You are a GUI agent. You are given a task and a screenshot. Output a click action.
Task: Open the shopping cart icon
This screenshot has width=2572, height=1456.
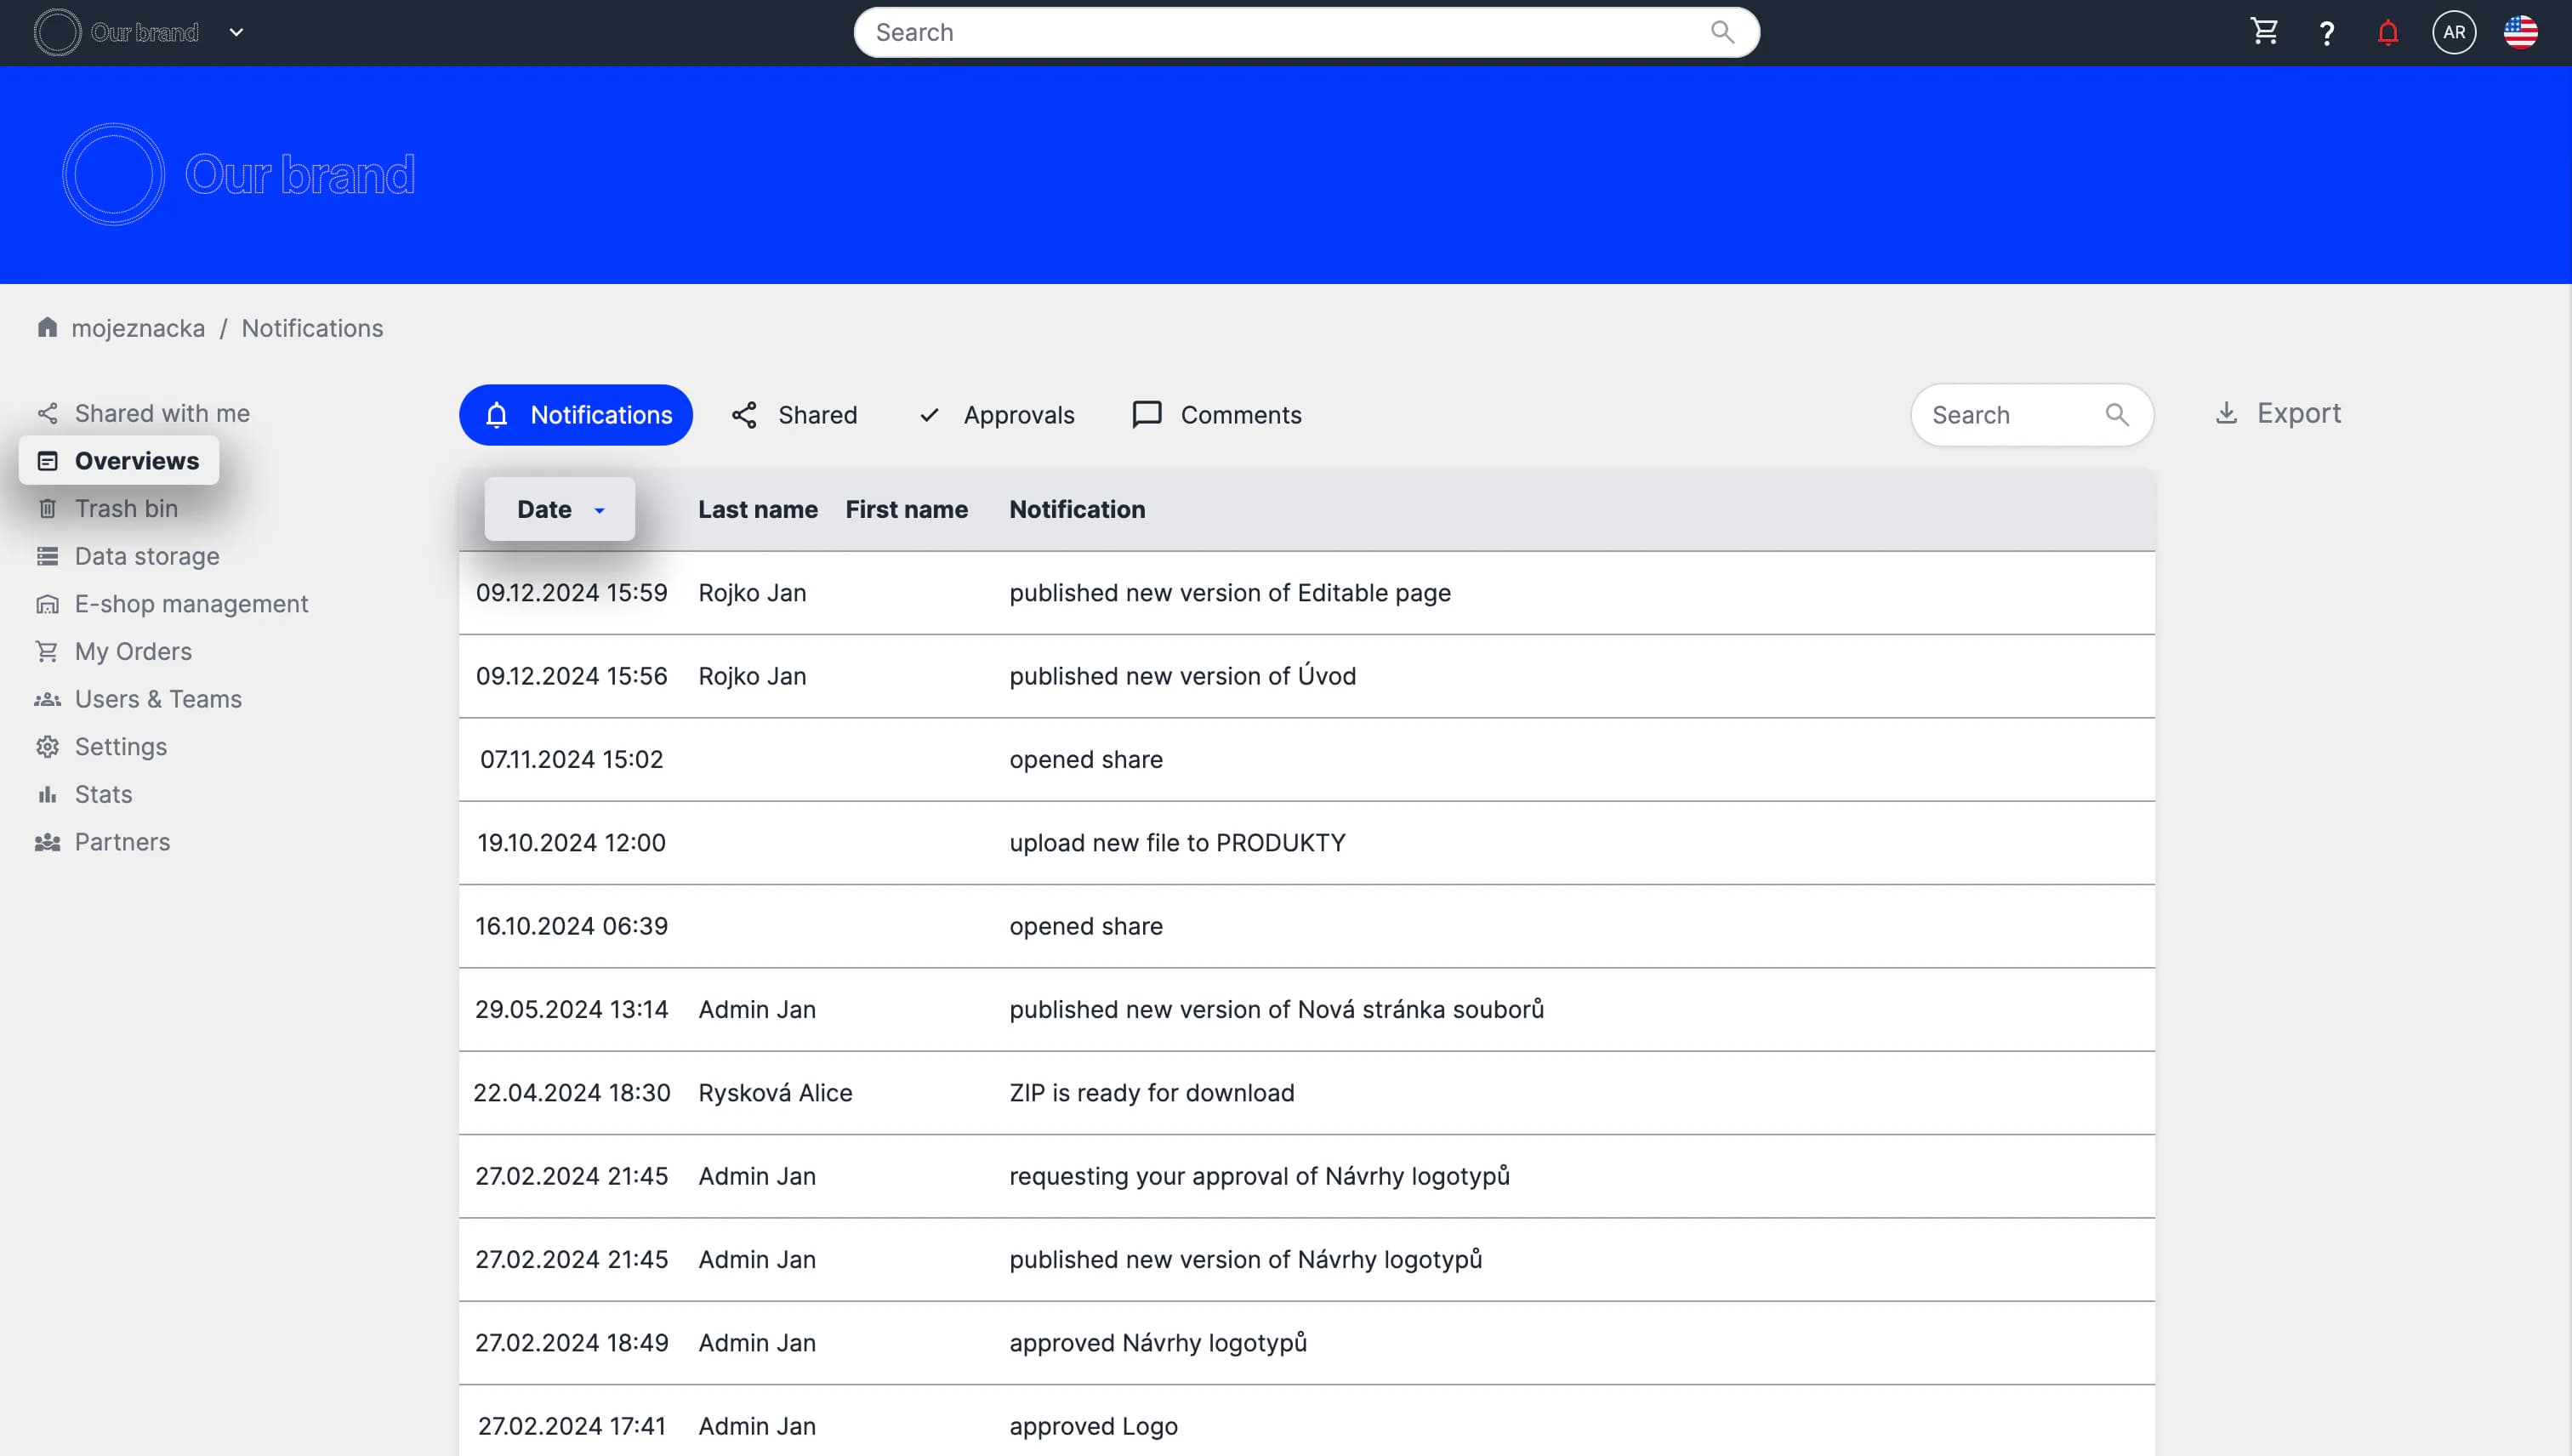(2264, 32)
